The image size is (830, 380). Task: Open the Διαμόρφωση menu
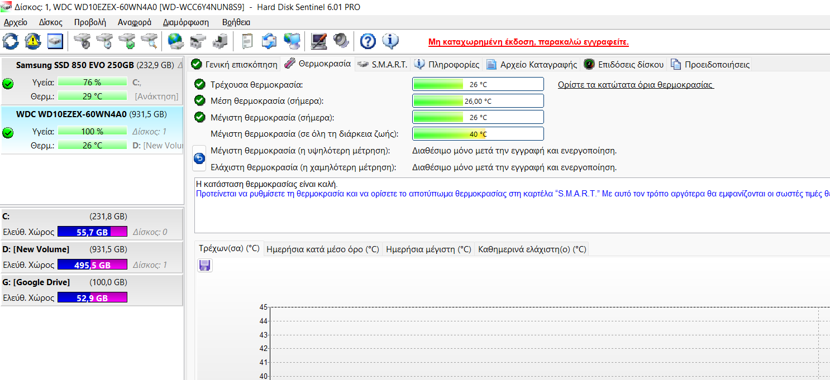click(186, 22)
